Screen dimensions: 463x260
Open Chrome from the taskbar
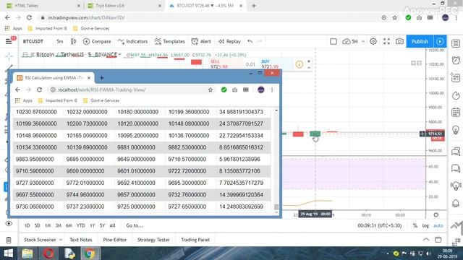click(90, 253)
